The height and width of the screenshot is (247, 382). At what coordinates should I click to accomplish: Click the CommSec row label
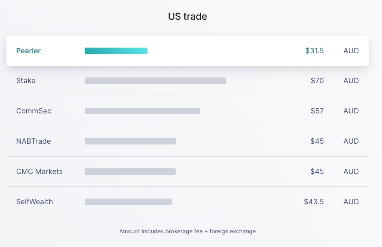click(x=34, y=111)
